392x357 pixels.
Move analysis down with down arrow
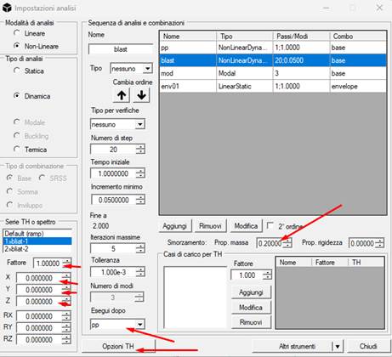coord(141,95)
